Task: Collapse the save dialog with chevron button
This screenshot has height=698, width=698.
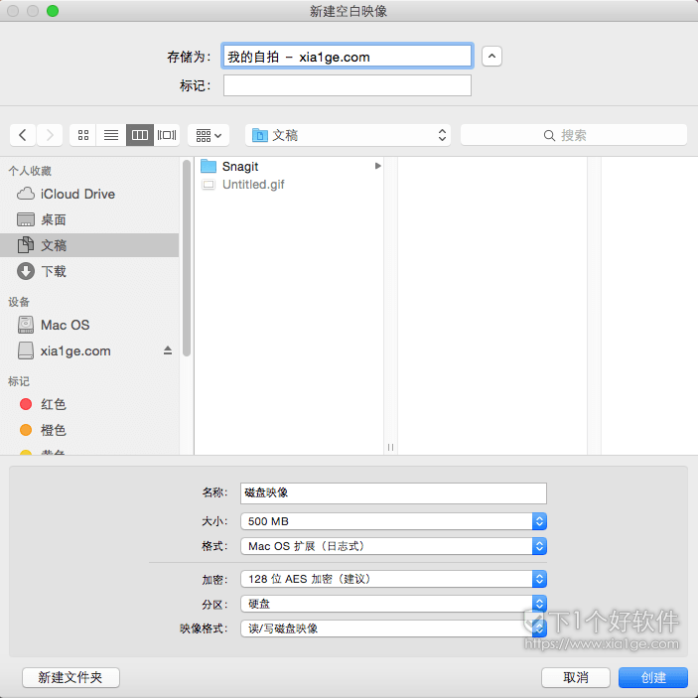Action: click(x=491, y=57)
